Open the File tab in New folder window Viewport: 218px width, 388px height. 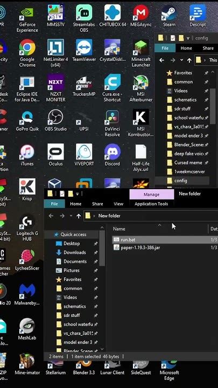point(54,204)
